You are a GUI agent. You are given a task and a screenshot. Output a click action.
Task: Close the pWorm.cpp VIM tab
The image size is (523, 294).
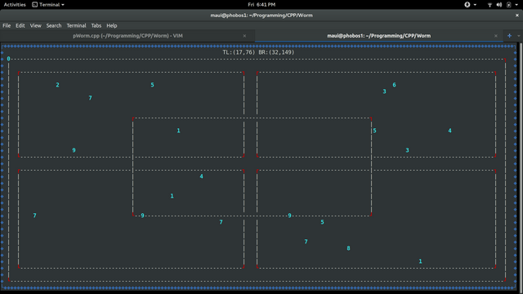tap(244, 36)
